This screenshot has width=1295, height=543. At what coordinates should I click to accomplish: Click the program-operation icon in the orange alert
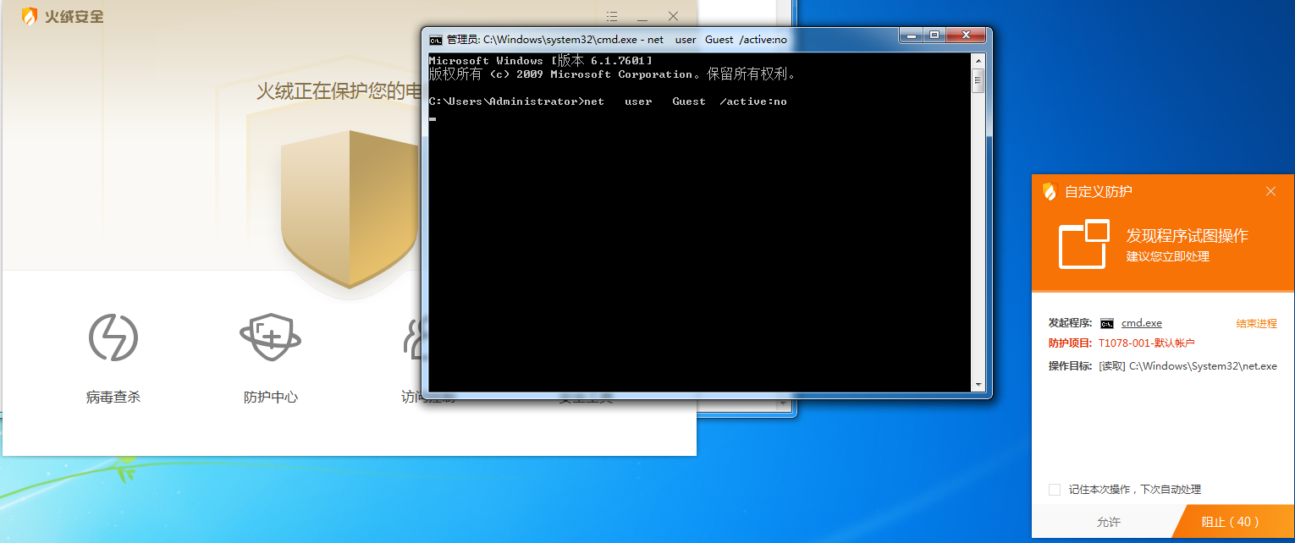[1084, 244]
